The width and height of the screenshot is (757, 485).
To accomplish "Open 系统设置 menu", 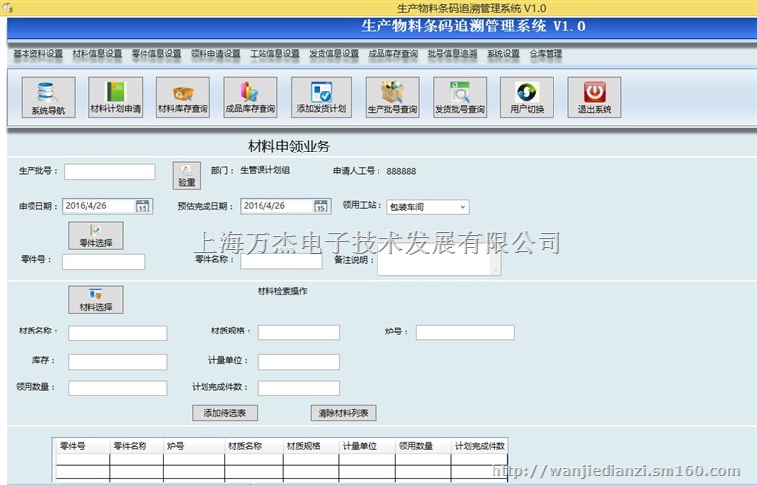I will click(x=503, y=54).
